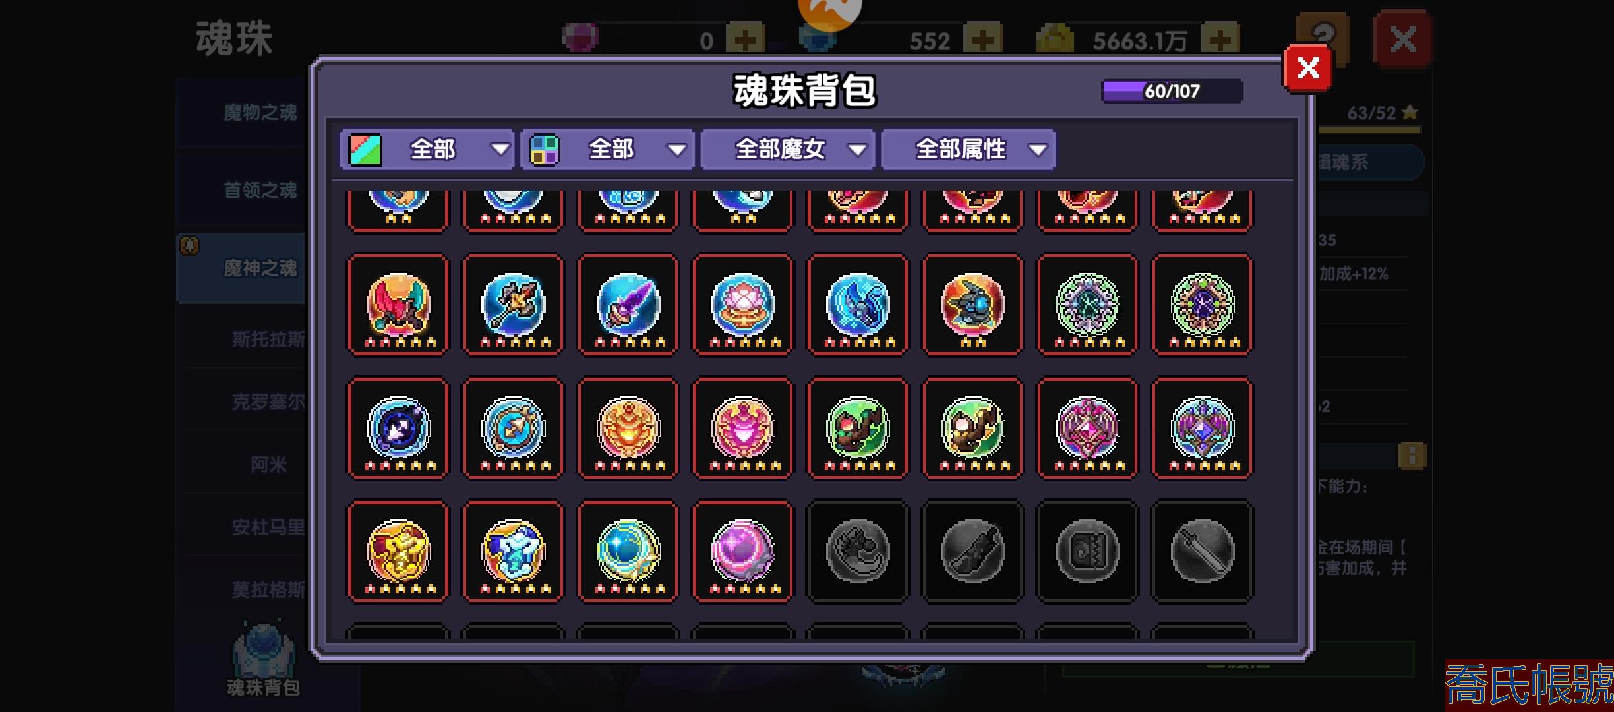
Task: Click the 60/107 capacity bar
Action: point(1172,91)
